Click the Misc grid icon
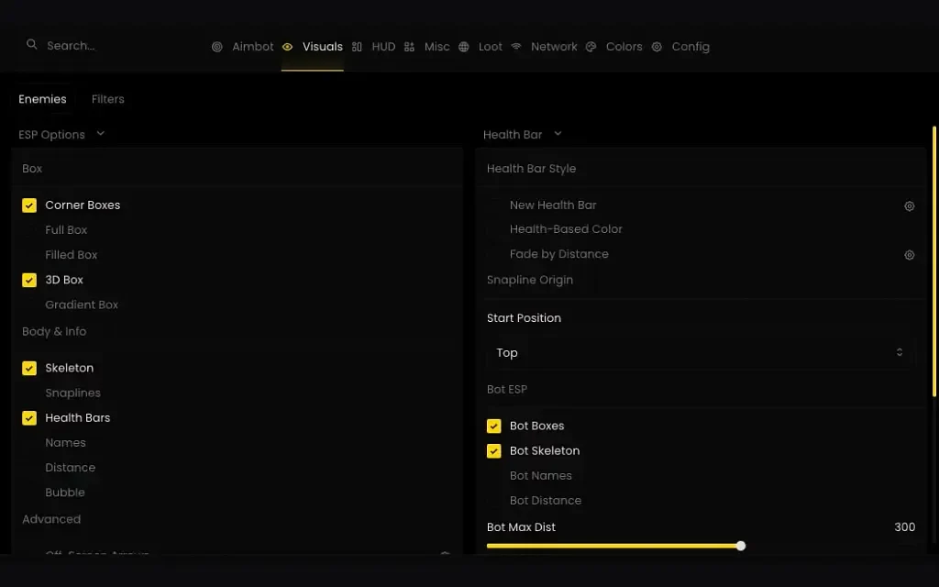This screenshot has height=587, width=939. [x=409, y=47]
